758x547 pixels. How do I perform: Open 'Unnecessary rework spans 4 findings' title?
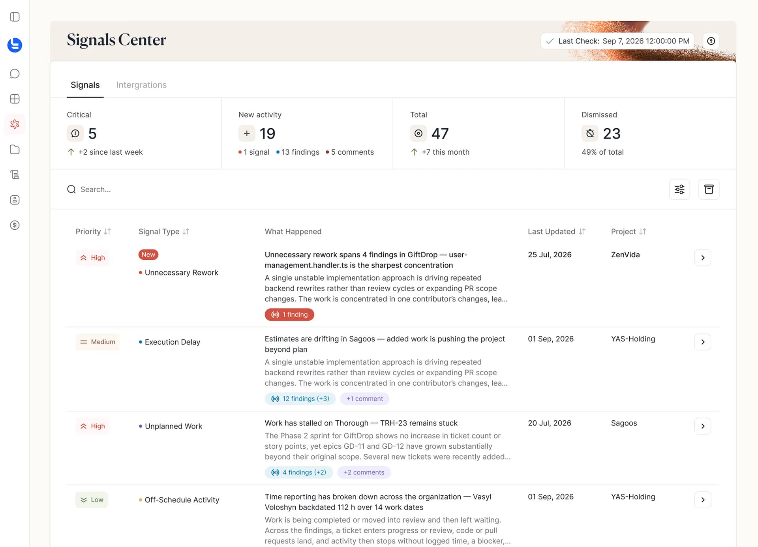click(x=366, y=260)
